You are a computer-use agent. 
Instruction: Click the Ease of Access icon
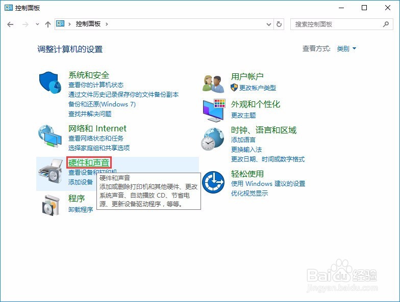(213, 182)
